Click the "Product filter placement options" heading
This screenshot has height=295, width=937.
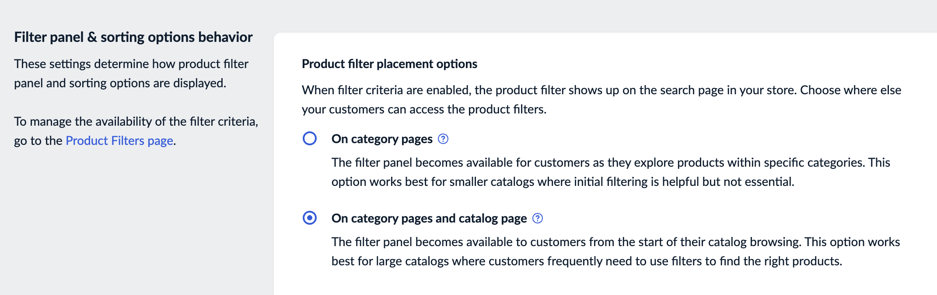[x=389, y=64]
